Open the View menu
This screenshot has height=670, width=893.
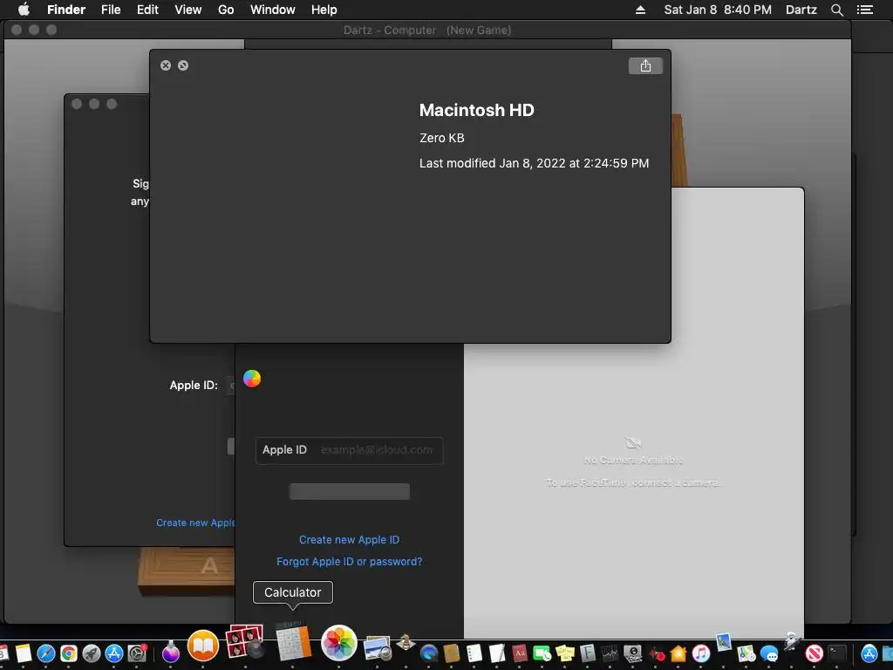pyautogui.click(x=188, y=10)
